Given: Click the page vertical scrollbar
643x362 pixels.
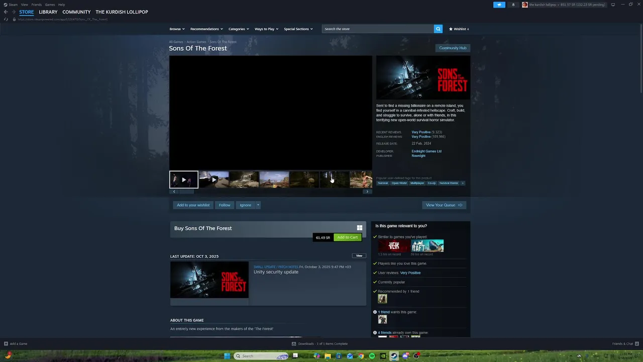Looking at the screenshot, I should point(641,58).
